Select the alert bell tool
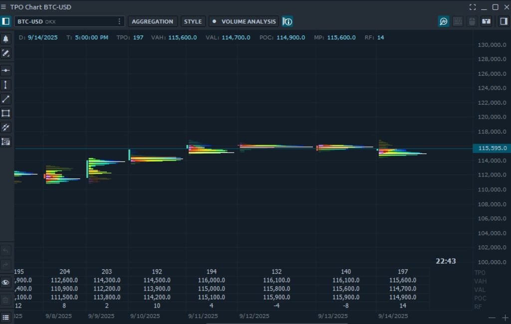Viewport: 511px width, 324px height. click(6, 38)
